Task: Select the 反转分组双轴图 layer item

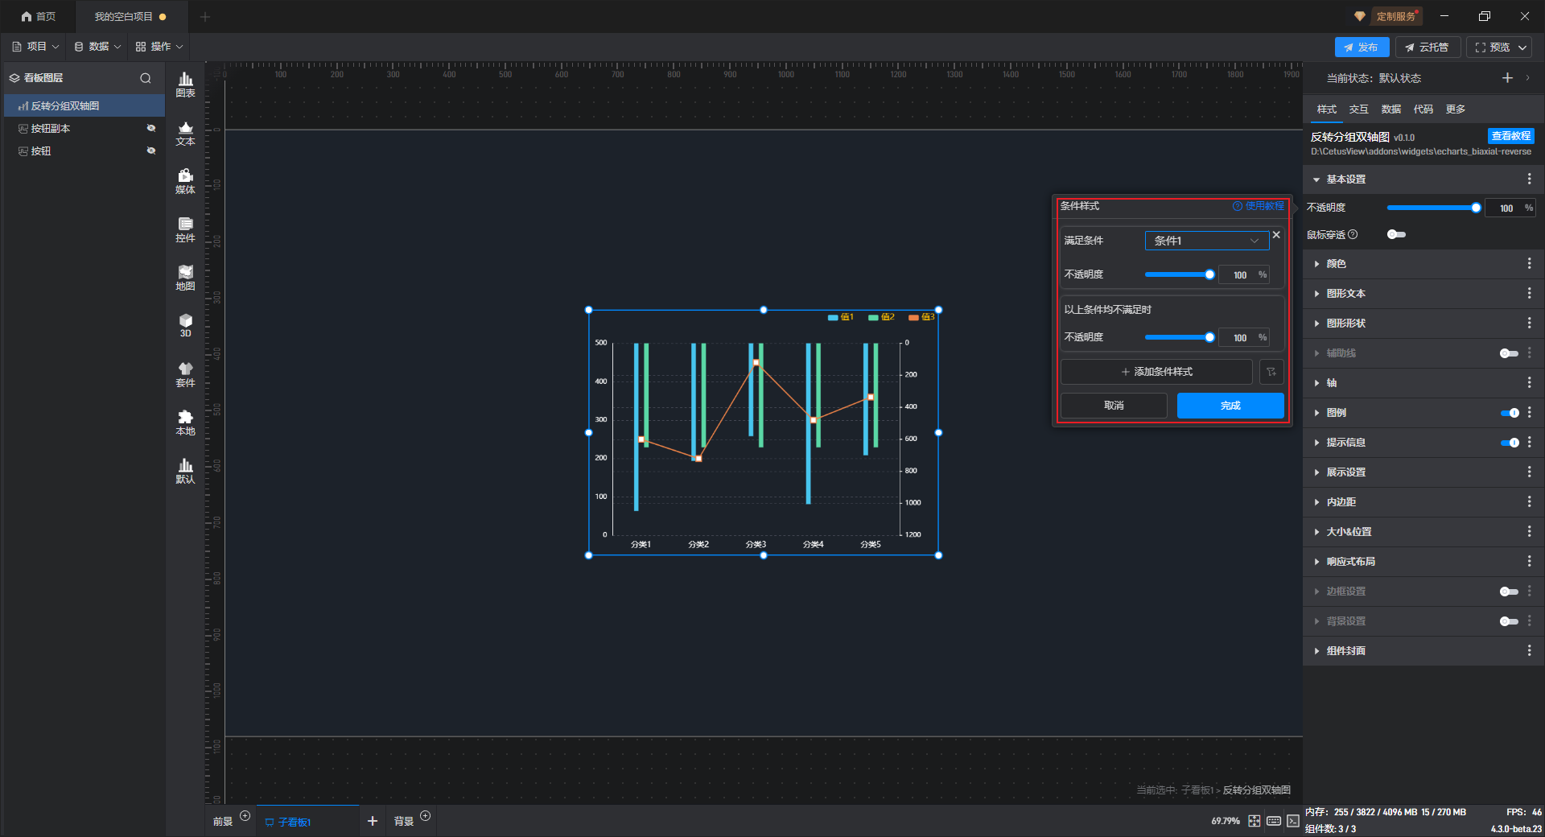Action: (x=65, y=106)
